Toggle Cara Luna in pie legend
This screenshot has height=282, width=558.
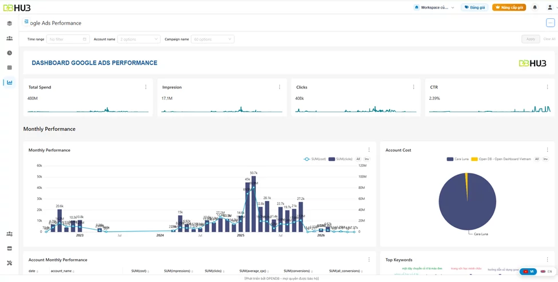[x=457, y=159]
